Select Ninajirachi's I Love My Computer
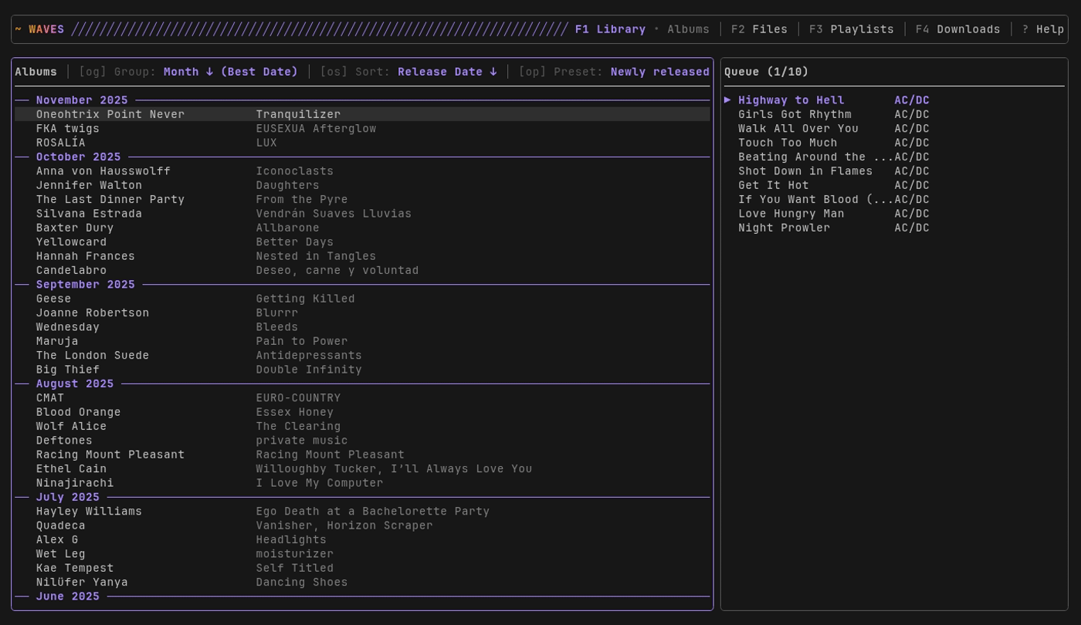The width and height of the screenshot is (1081, 625). point(362,483)
